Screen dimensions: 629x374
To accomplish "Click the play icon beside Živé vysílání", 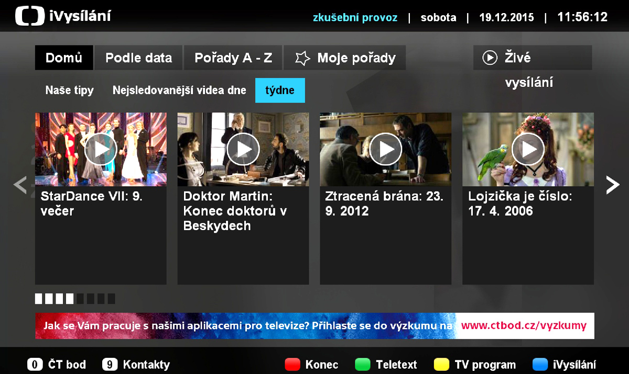I will (x=489, y=58).
